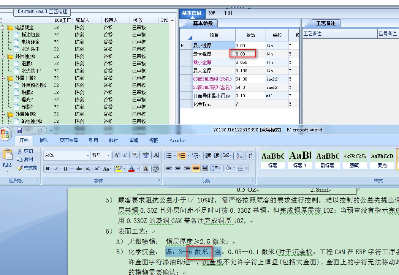Click the bullet list button
The image size is (399, 275).
click(x=169, y=155)
